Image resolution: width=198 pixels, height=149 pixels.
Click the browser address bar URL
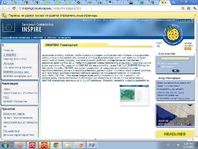point(52,8)
